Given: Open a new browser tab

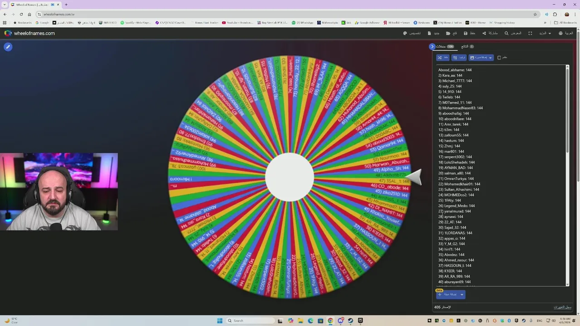Looking at the screenshot, I should (66, 5).
